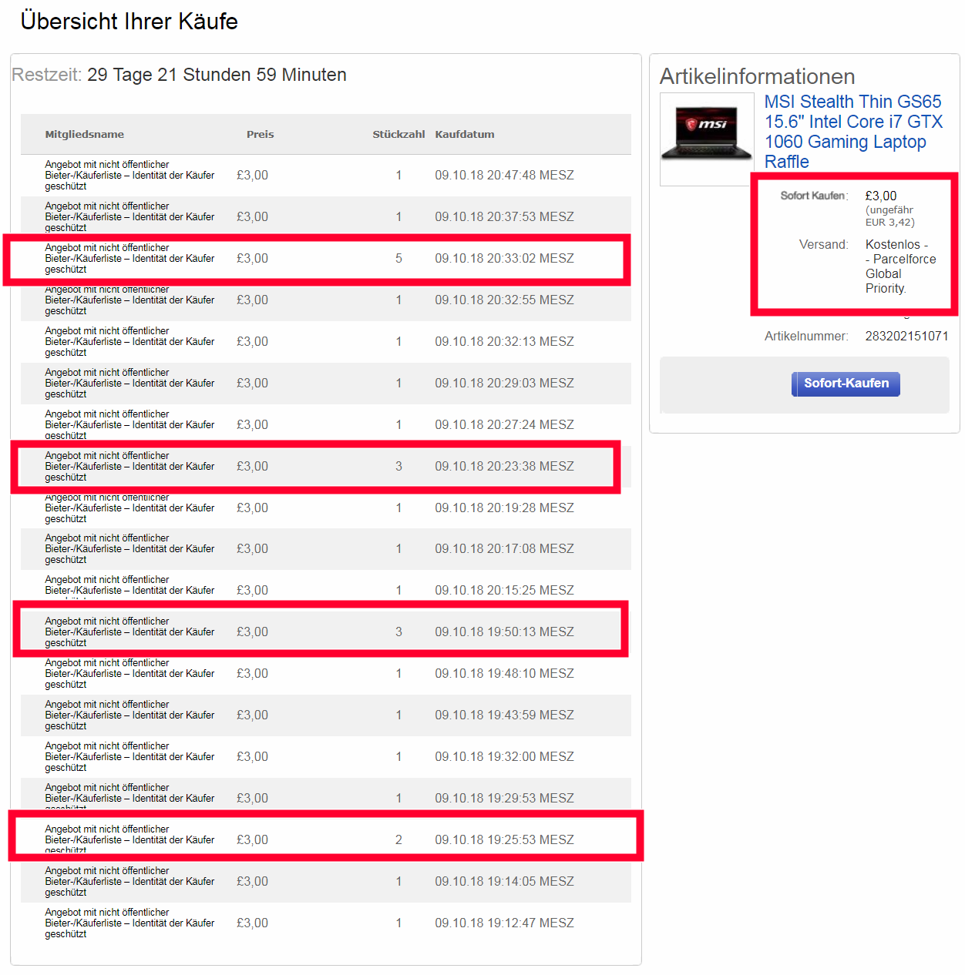Image resolution: width=965 pixels, height=975 pixels.
Task: Click the member name text in the 19:32:00 row
Action: pyautogui.click(x=129, y=756)
